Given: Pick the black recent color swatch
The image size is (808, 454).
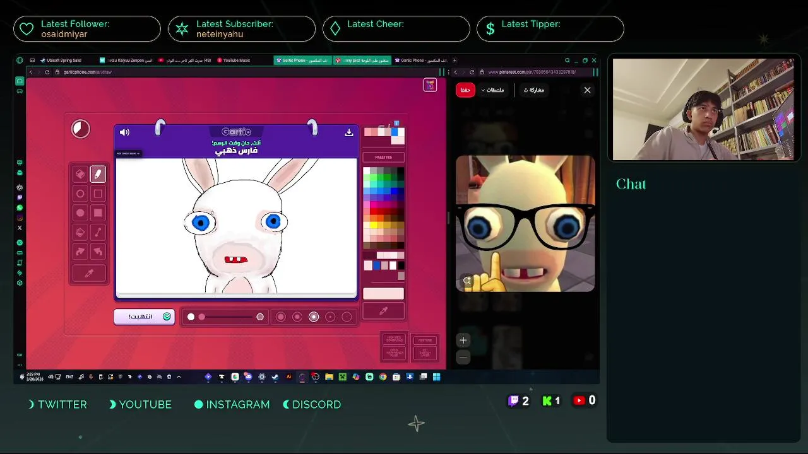Looking at the screenshot, I should 400,265.
